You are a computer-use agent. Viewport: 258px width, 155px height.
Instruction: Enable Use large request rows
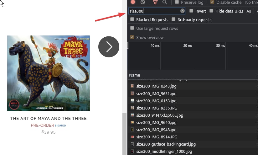[132, 28]
